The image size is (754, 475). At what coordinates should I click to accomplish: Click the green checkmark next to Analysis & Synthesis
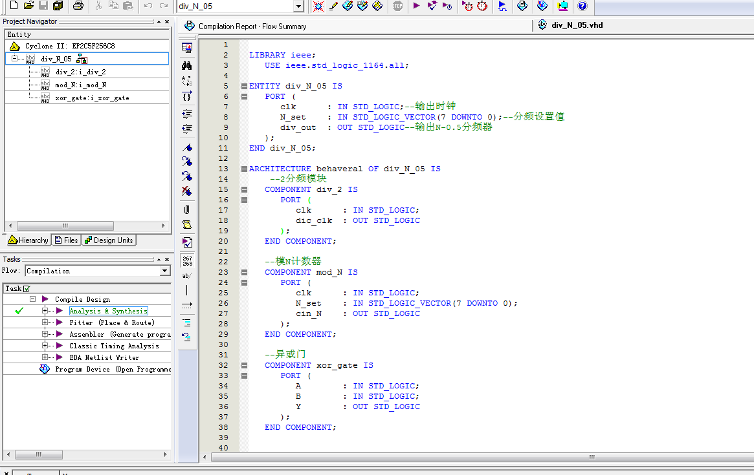coord(19,311)
